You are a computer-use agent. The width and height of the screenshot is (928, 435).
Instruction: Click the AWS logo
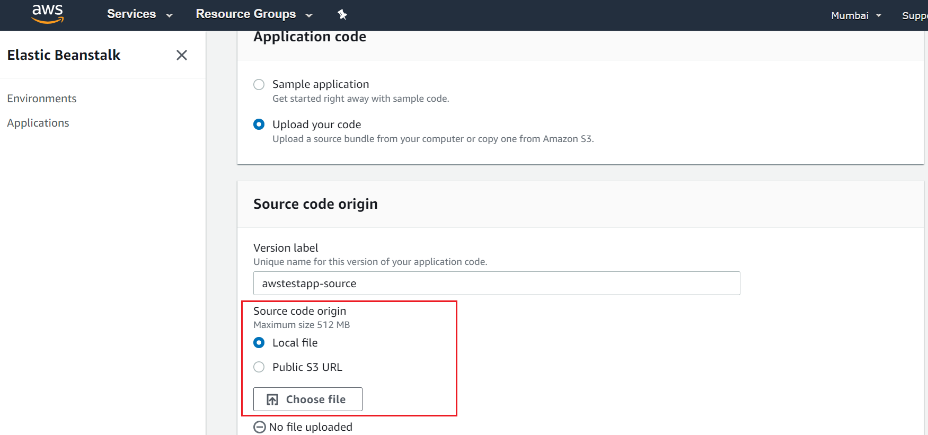tap(48, 14)
